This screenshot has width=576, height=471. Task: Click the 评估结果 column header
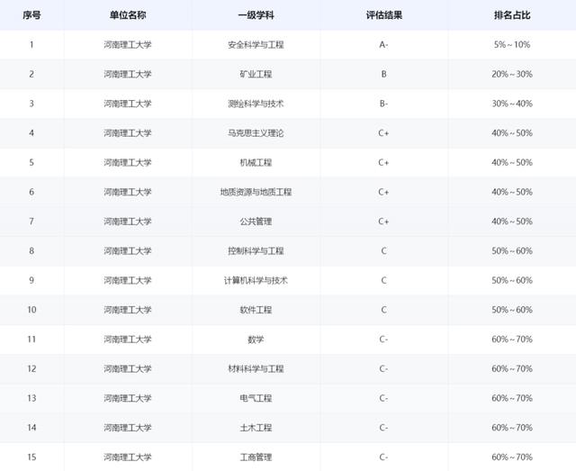click(x=384, y=15)
